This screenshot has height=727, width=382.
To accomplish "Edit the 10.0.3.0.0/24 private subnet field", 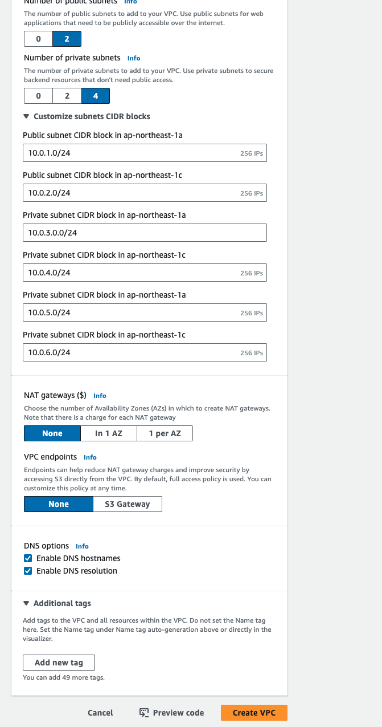I will [145, 233].
